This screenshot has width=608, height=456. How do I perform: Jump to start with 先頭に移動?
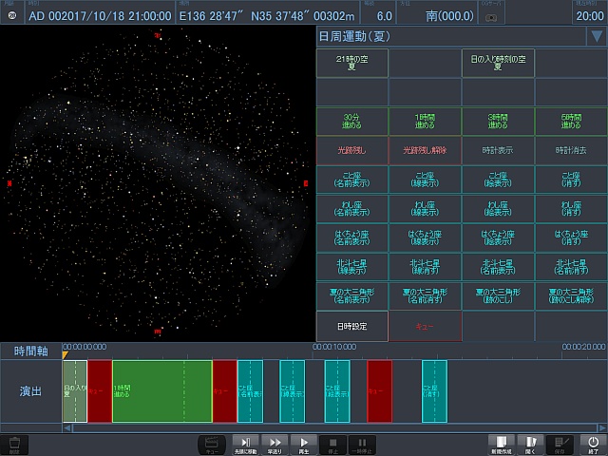(x=245, y=444)
